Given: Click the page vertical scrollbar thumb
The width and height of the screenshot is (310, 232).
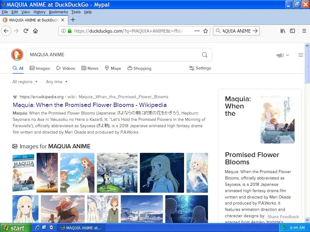Looking at the screenshot, I should (307, 66).
